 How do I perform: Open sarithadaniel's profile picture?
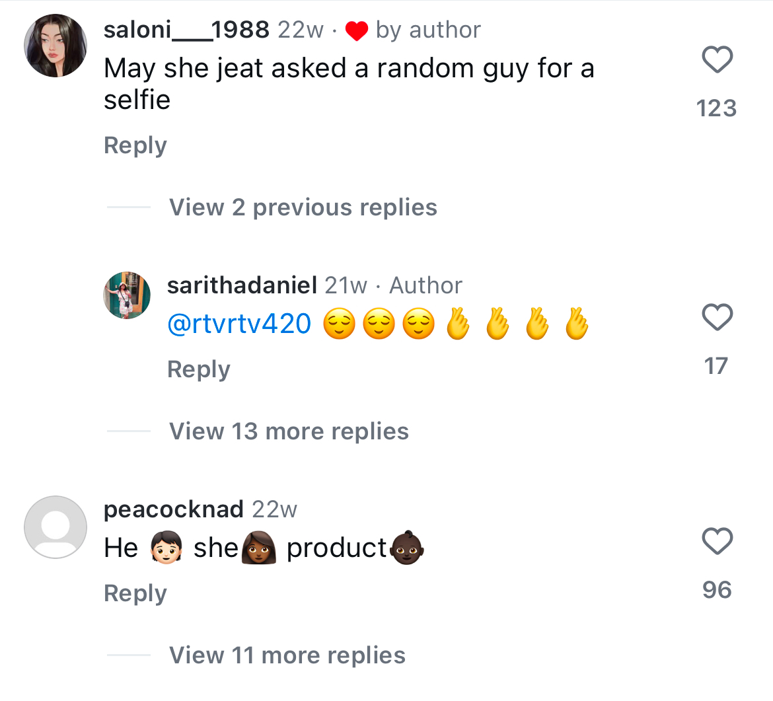click(127, 295)
